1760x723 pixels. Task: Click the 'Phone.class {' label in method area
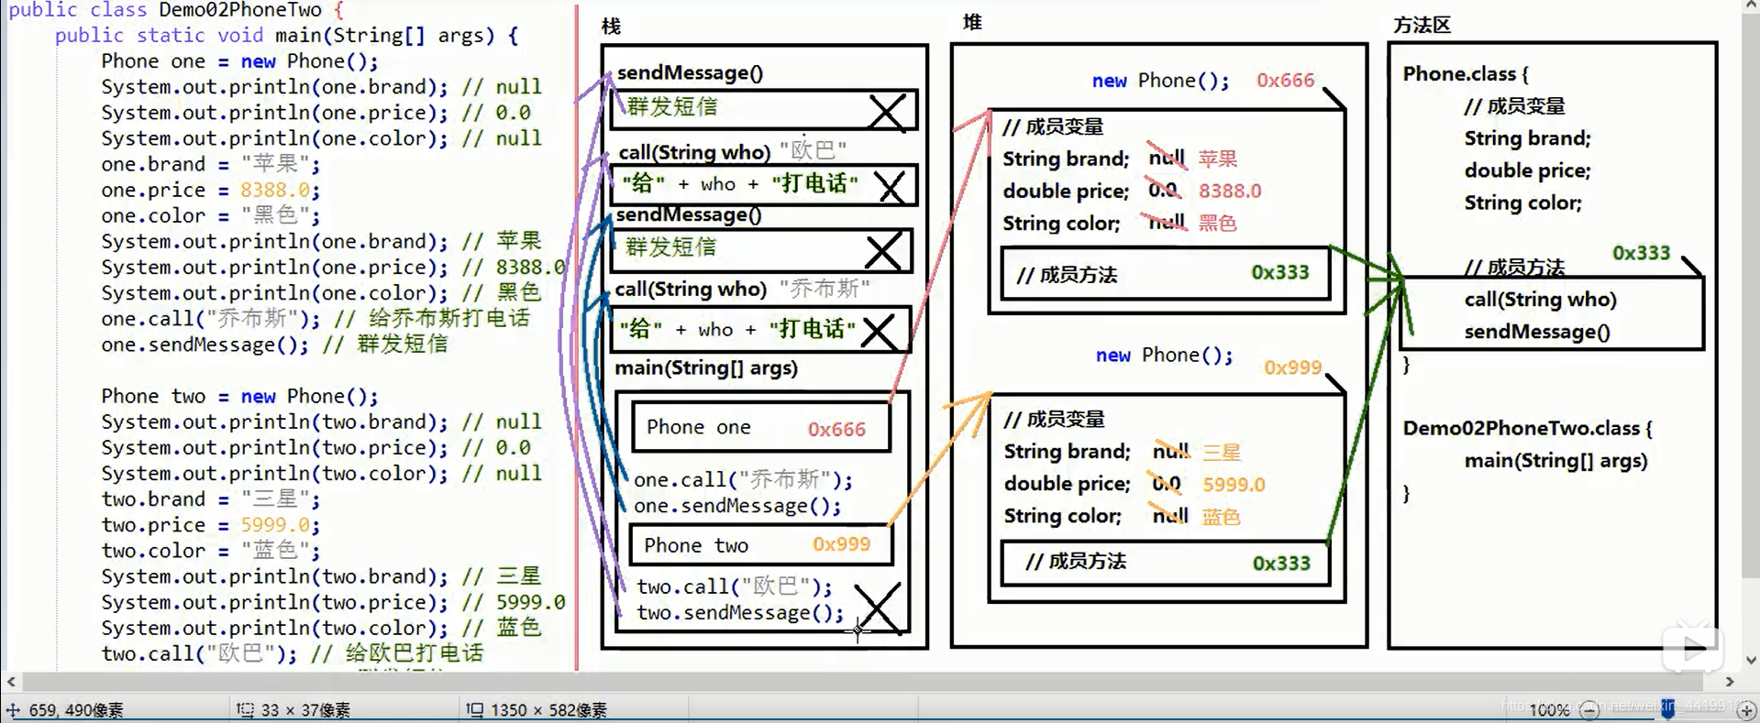1466,73
